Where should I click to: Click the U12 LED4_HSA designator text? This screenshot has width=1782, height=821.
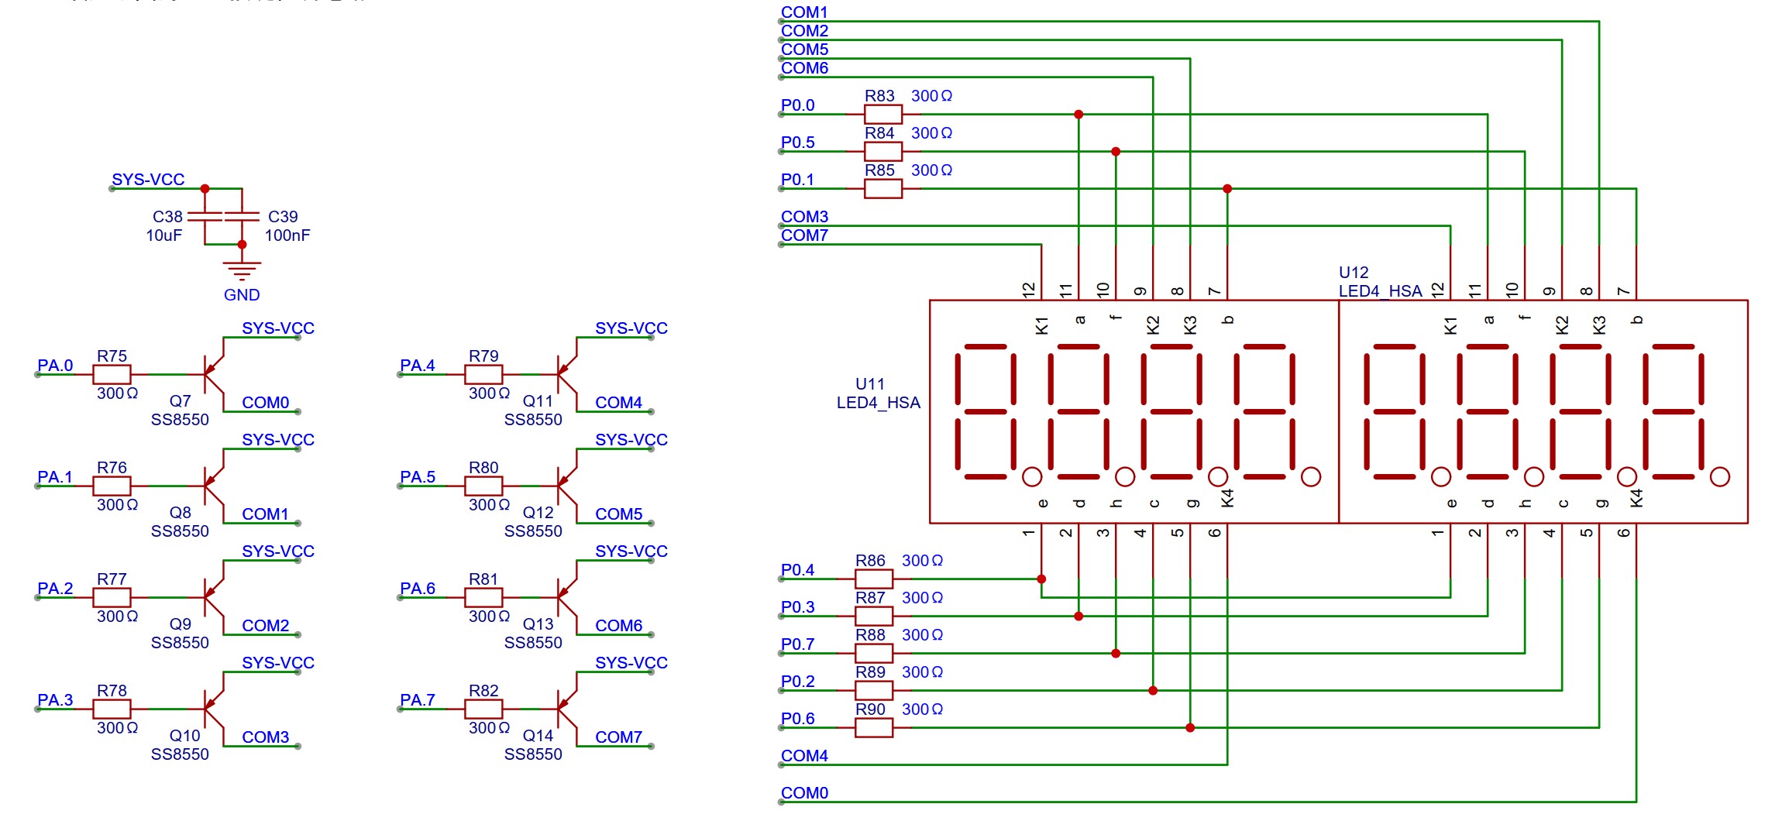tap(1381, 282)
